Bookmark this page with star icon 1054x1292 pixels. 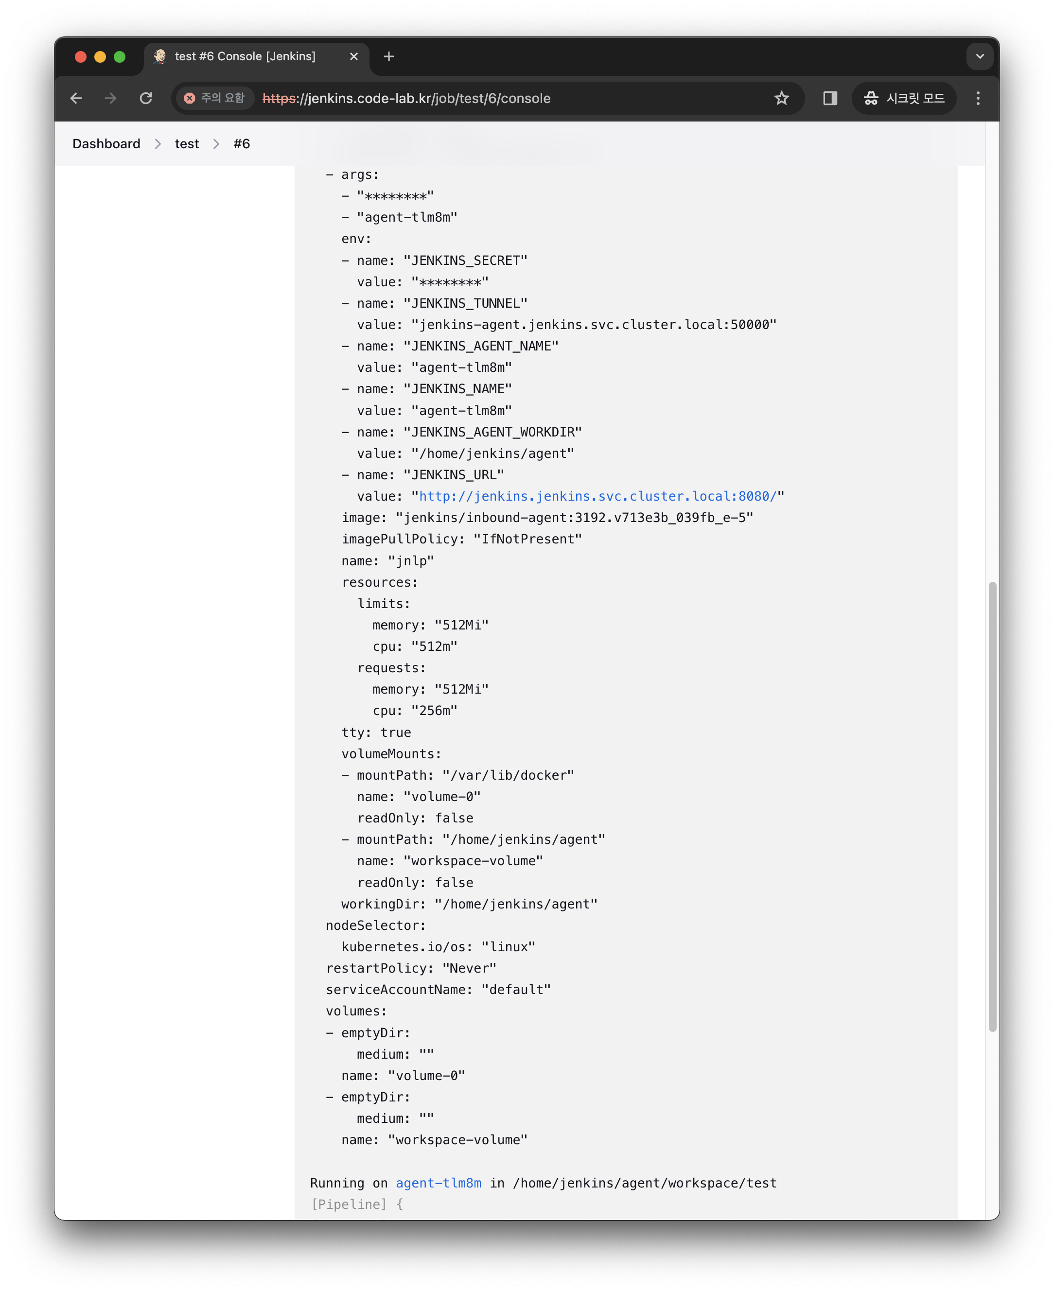pos(781,98)
